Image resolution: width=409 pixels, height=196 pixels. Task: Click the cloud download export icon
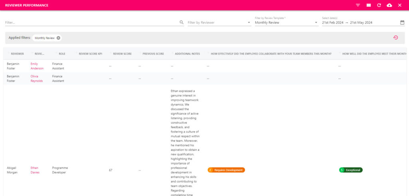[389, 5]
